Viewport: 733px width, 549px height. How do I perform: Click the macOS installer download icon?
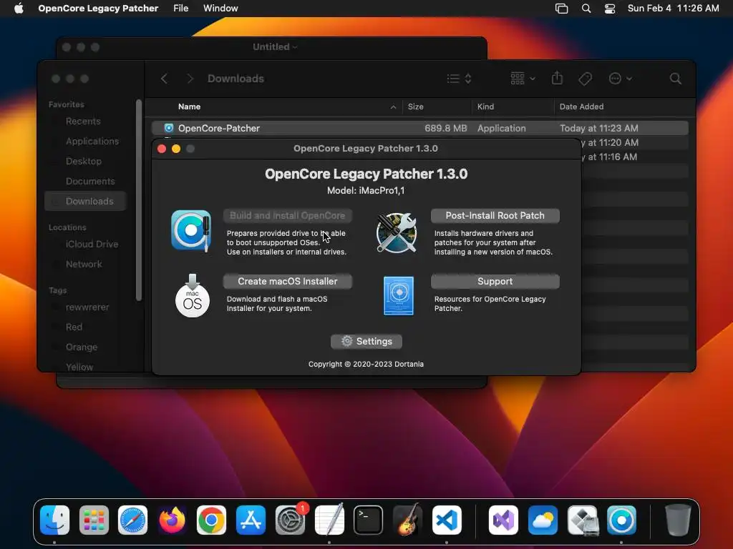192,295
